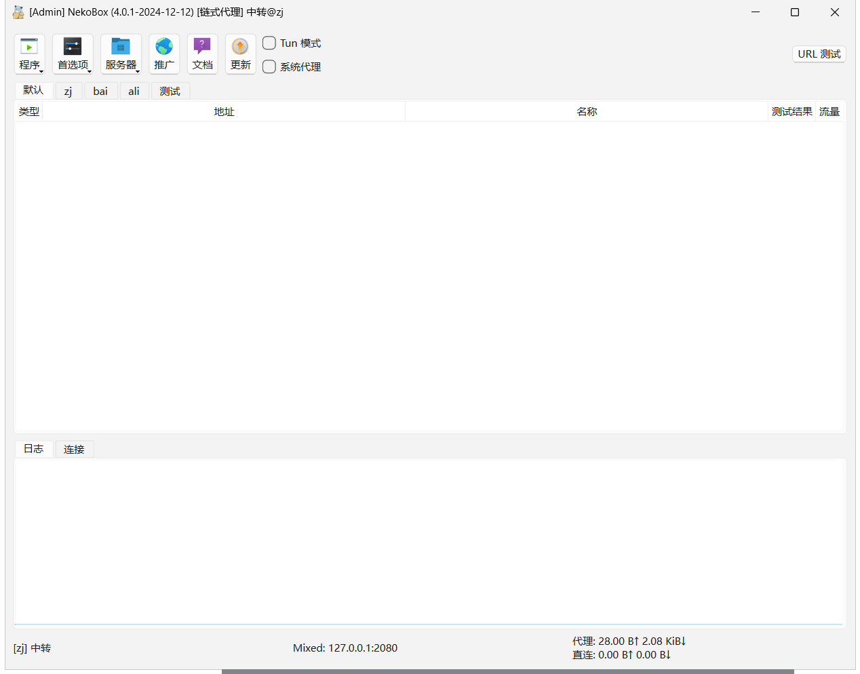860x674 pixels.
Task: Click the 服务器 (Server) folder icon
Action: (121, 47)
